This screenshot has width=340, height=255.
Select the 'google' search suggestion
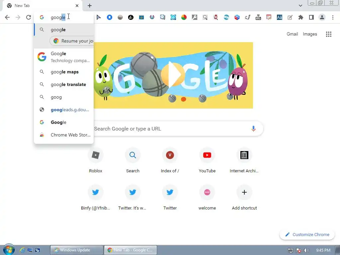pos(64,30)
